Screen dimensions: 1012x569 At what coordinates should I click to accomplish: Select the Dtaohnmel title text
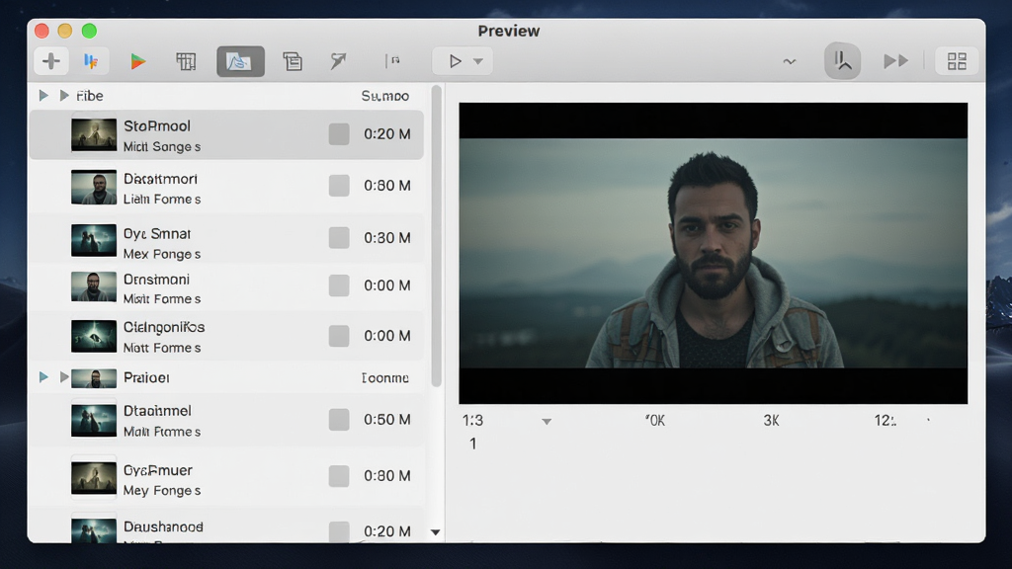157,411
